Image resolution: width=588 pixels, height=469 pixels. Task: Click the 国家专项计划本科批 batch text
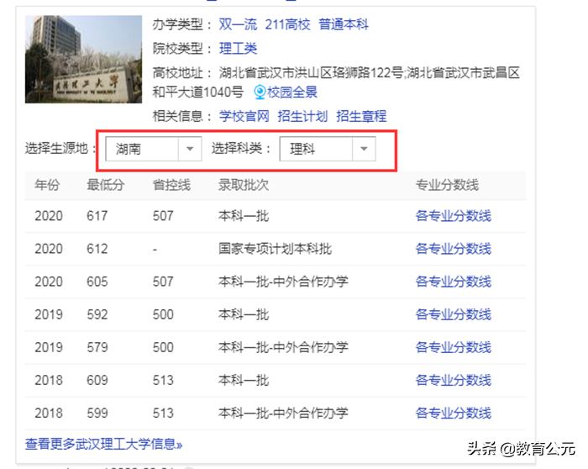[276, 249]
